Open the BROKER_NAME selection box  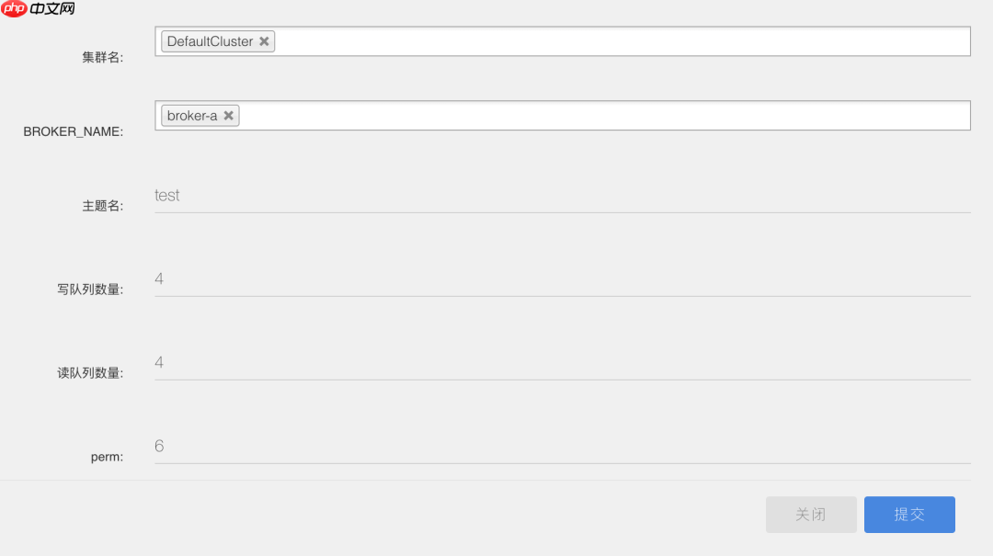coord(563,115)
